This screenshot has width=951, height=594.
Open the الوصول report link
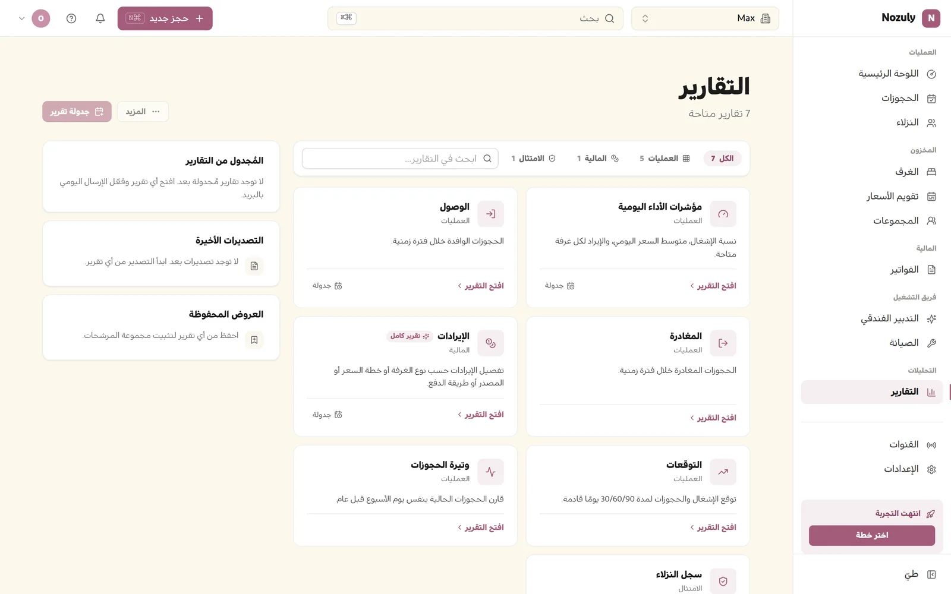coord(481,286)
